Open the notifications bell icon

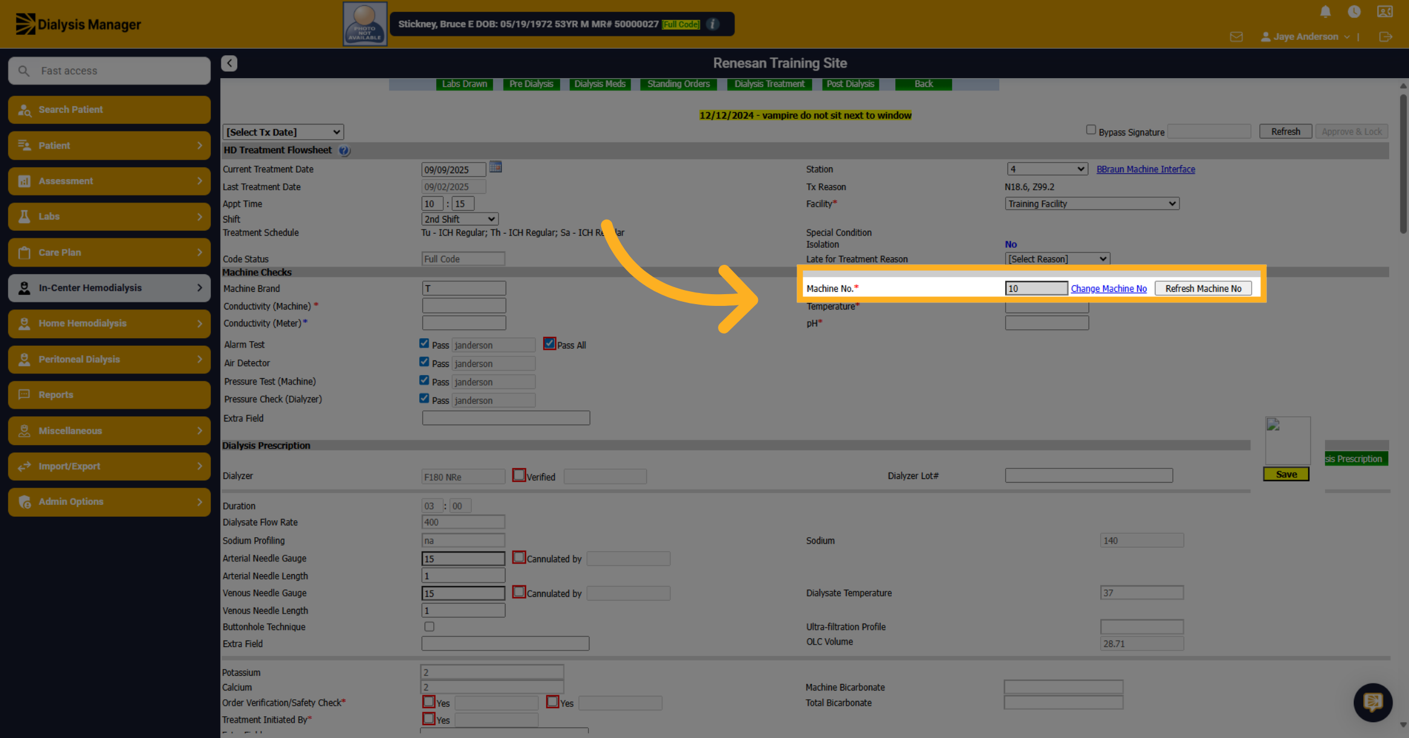click(x=1325, y=12)
